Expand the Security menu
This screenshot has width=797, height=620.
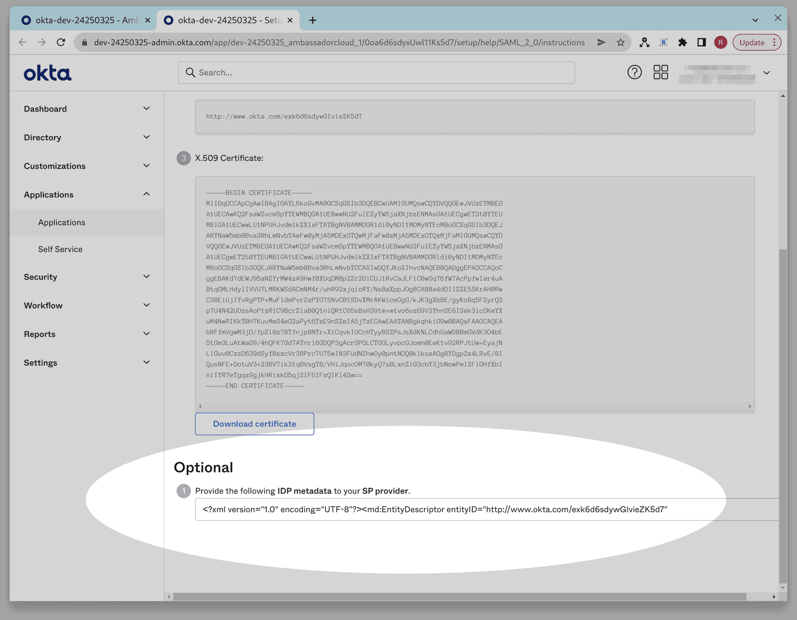87,277
